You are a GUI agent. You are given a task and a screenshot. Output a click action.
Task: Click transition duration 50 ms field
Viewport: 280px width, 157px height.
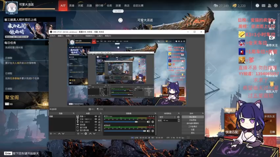(x=170, y=120)
